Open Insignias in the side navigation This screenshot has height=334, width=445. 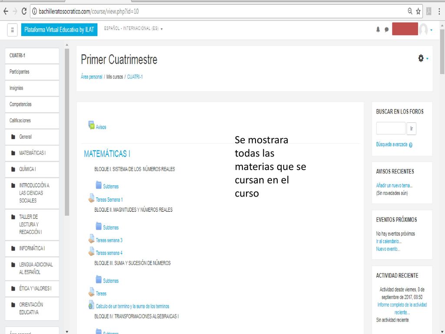pos(32,88)
